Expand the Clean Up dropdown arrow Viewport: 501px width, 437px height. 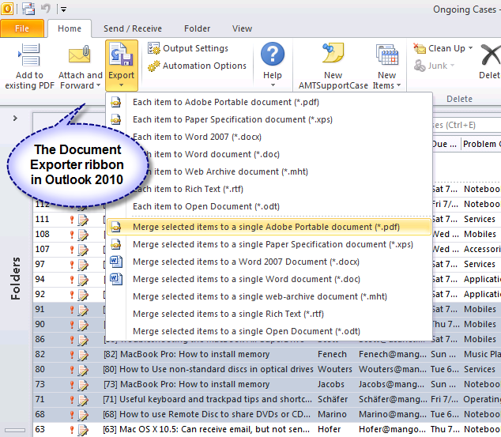tap(470, 48)
